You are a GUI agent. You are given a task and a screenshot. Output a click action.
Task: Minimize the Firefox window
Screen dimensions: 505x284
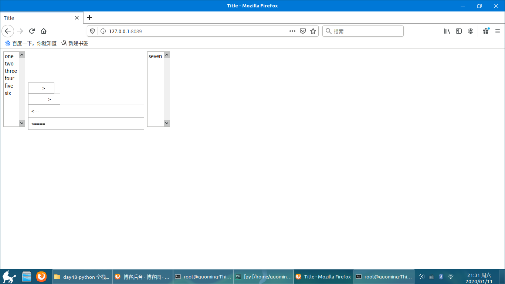click(462, 6)
